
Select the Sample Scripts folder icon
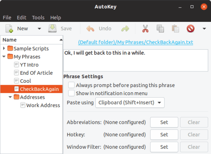pos(10,48)
